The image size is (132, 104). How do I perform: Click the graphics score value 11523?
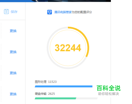[x=52, y=82]
